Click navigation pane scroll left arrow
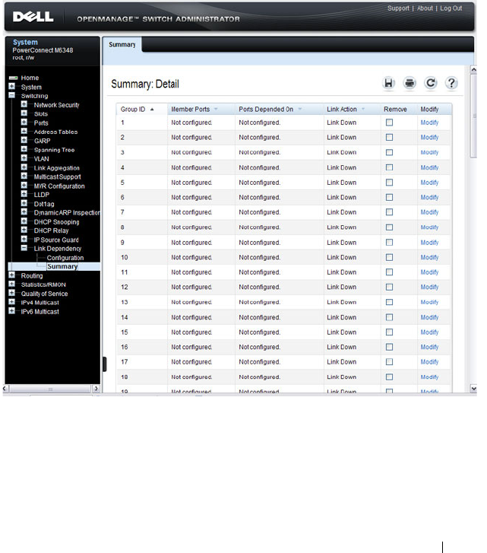The height and width of the screenshot is (553, 487). pyautogui.click(x=5, y=389)
